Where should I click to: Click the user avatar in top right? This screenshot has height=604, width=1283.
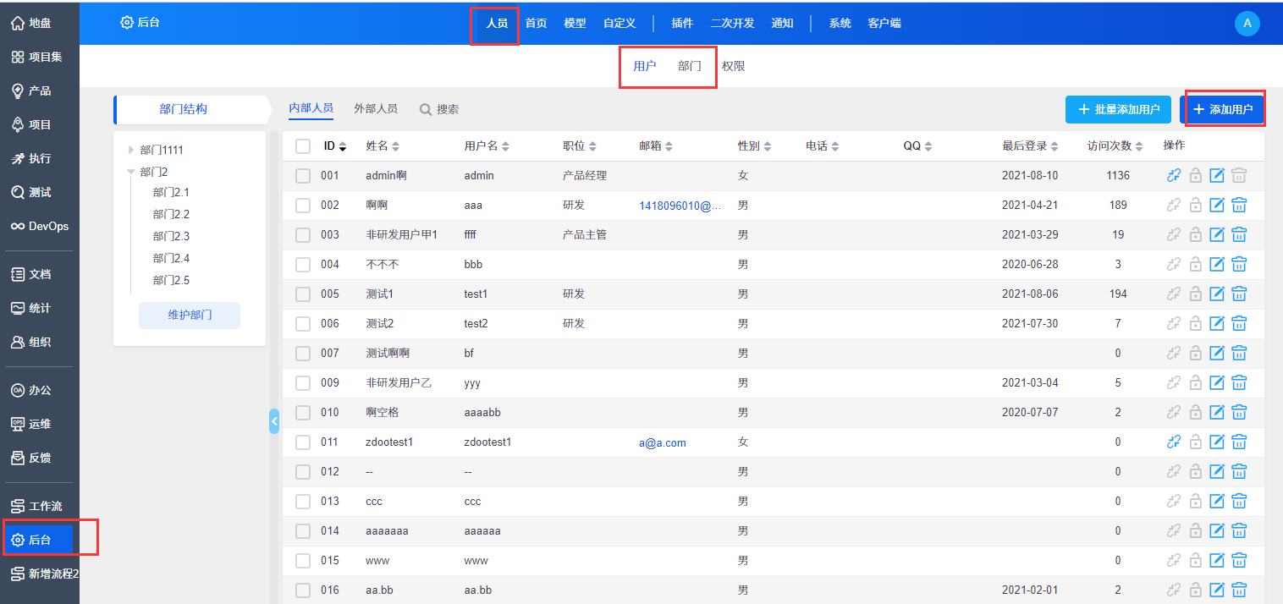1247,24
